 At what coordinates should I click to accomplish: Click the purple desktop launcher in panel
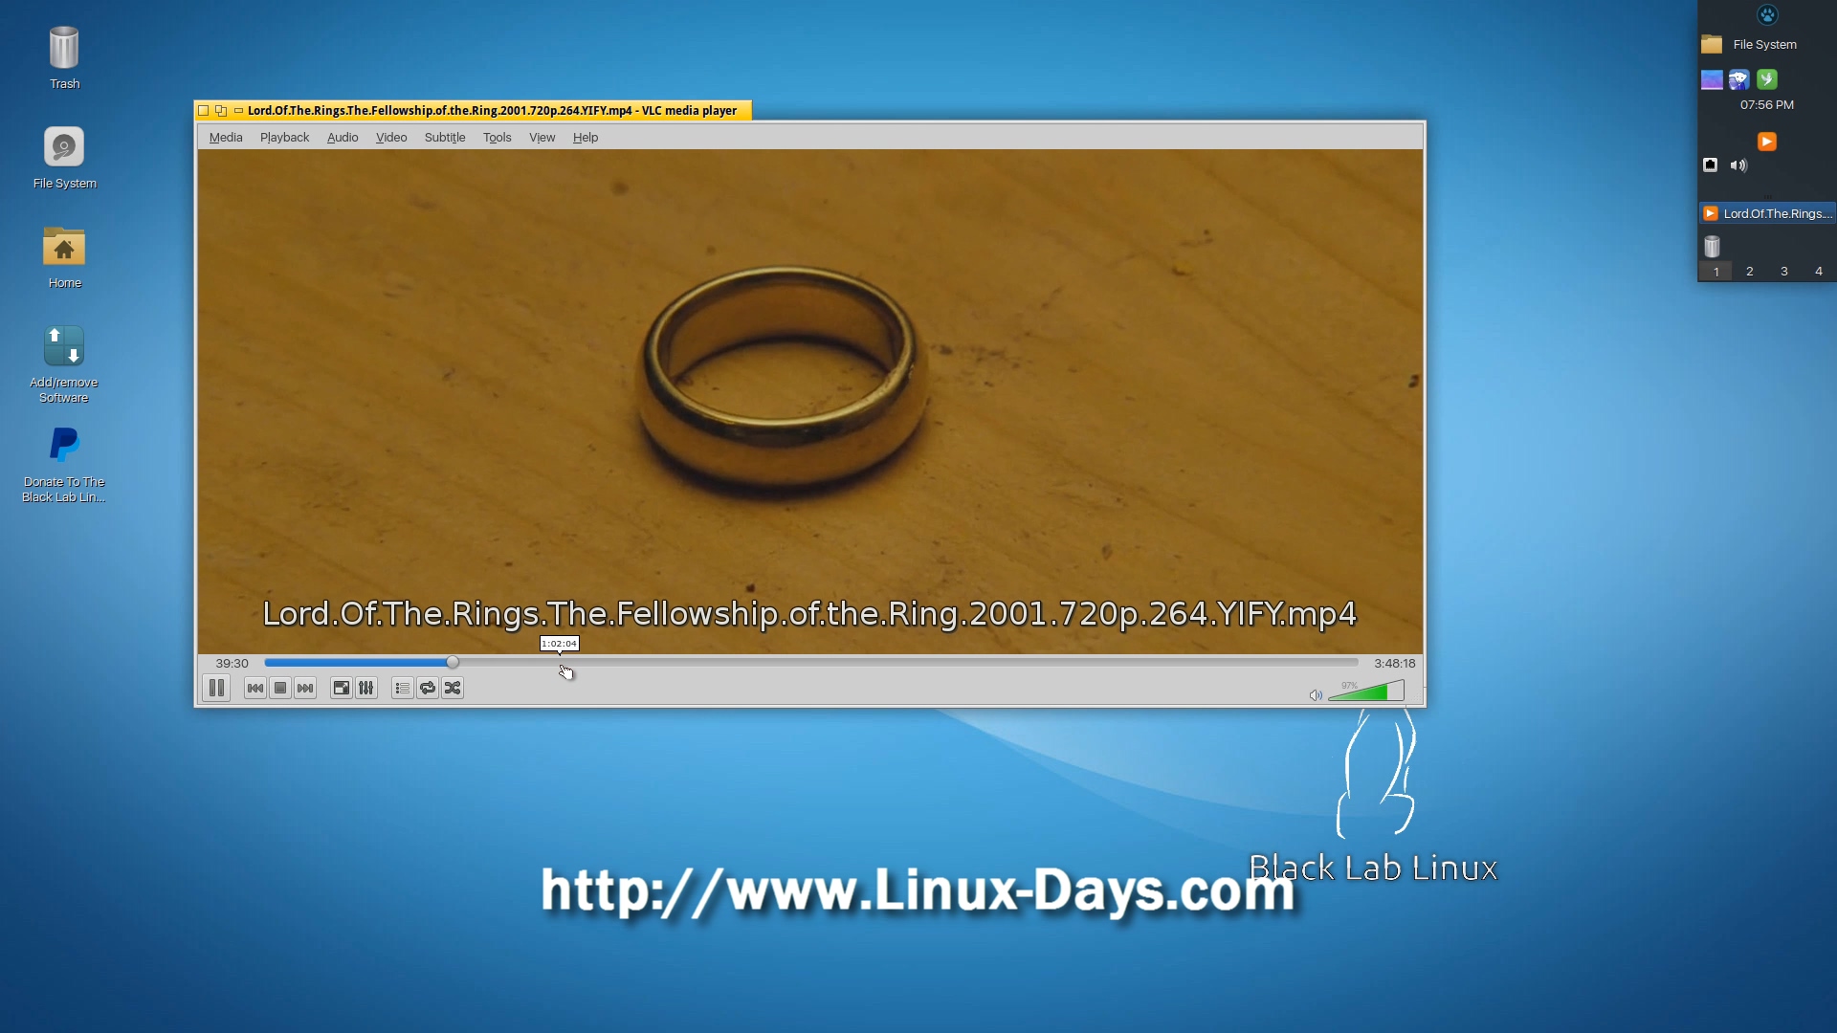click(1712, 79)
